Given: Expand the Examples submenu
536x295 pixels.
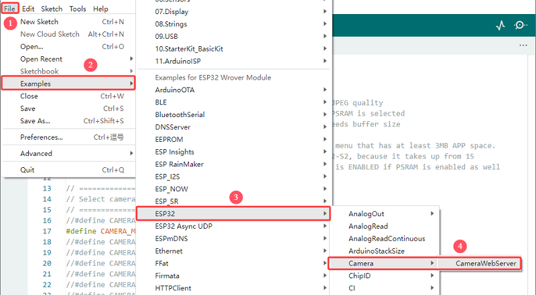Looking at the screenshot, I should pos(68,84).
